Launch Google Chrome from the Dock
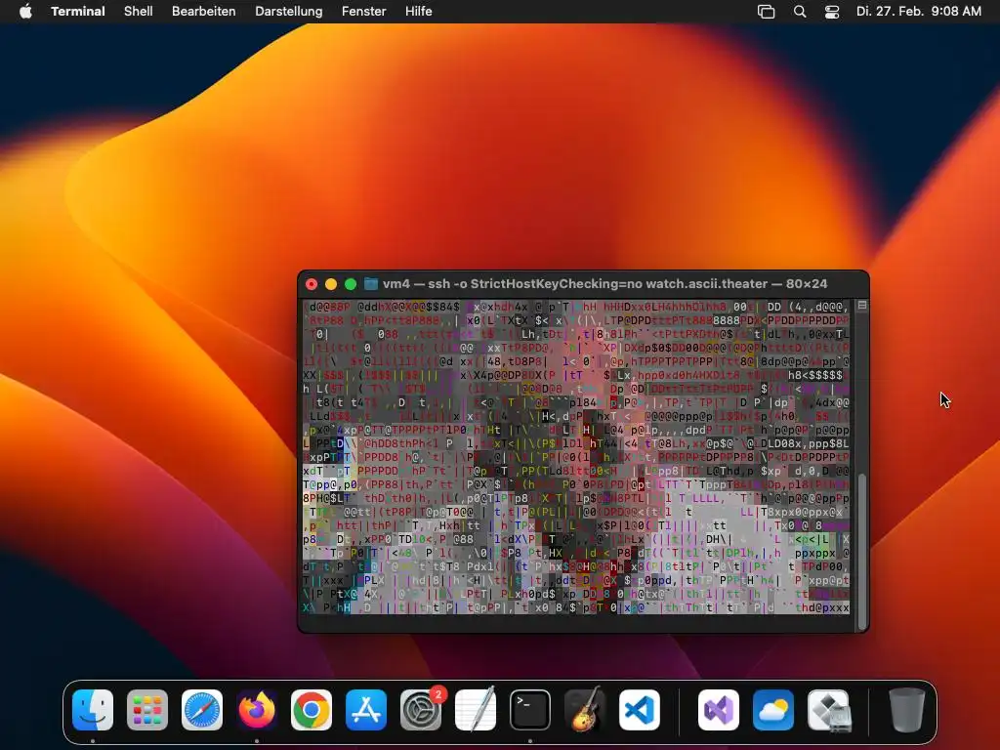 [312, 710]
